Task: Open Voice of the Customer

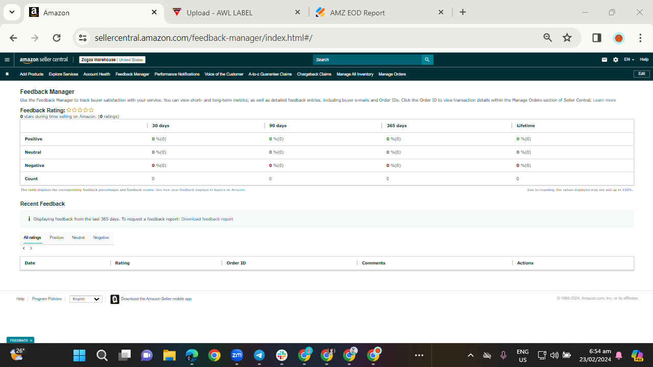Action: (x=224, y=74)
